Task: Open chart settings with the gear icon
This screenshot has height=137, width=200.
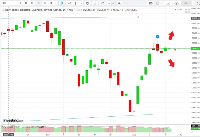Action: 87,3
